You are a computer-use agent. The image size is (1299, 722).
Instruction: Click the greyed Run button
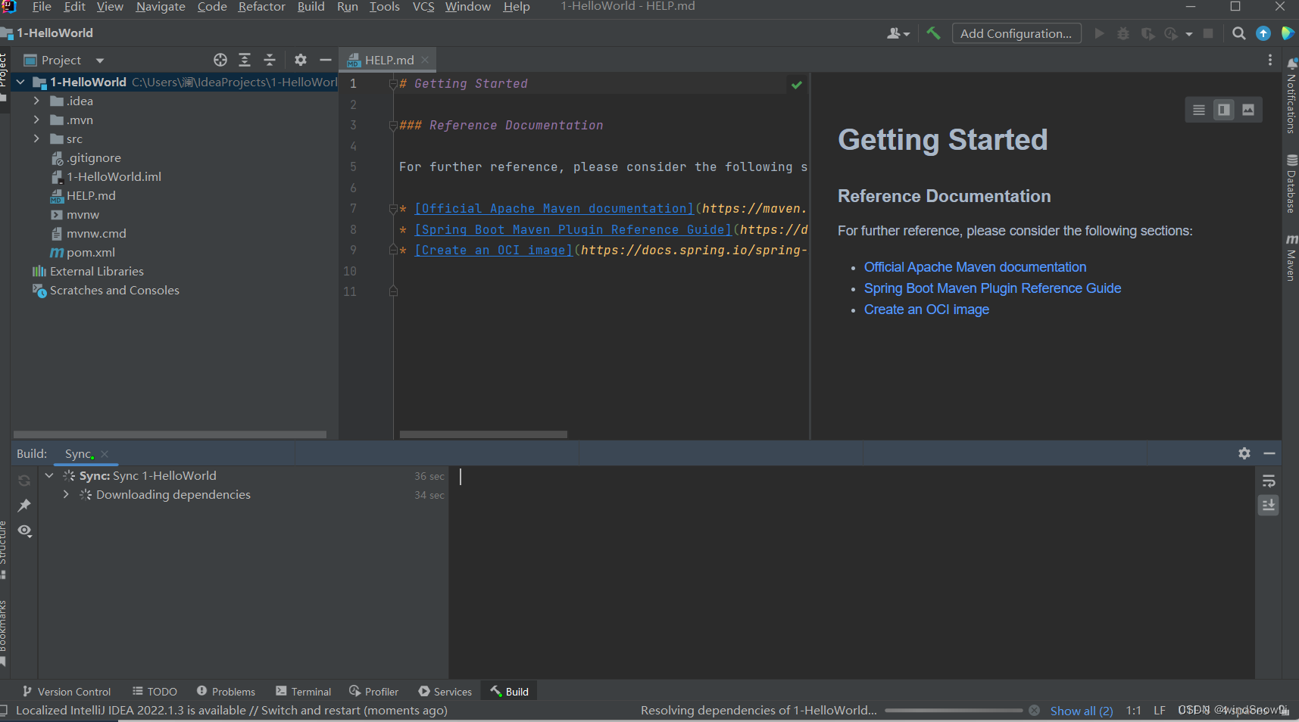[x=1099, y=33]
